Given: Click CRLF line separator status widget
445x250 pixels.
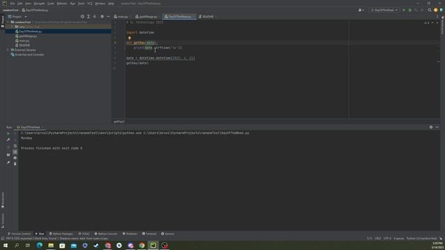Looking at the screenshot, I should tap(378, 239).
